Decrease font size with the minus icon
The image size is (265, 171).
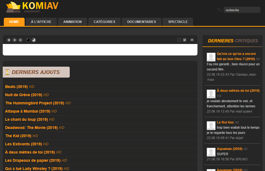[20, 40]
